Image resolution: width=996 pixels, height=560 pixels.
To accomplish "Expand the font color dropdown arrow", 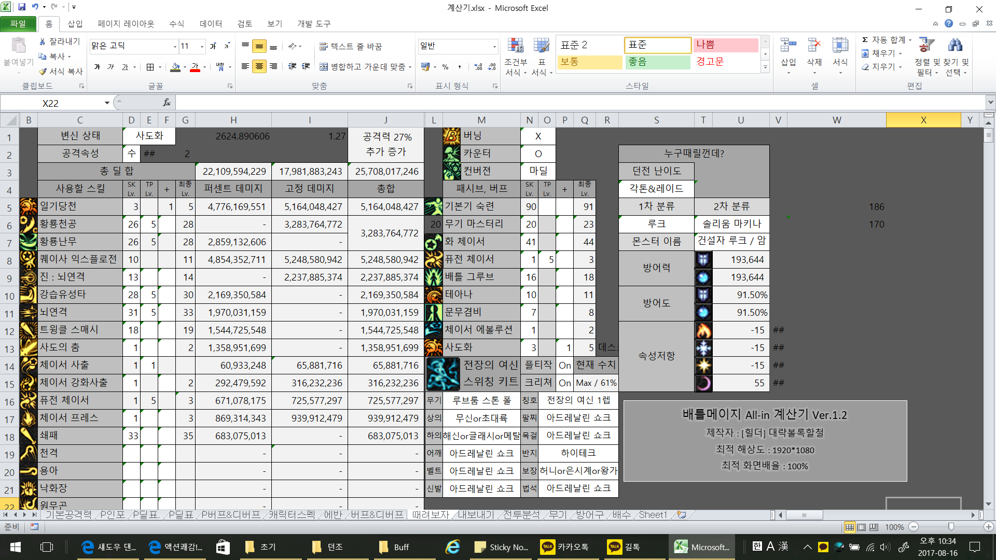I will (x=204, y=67).
